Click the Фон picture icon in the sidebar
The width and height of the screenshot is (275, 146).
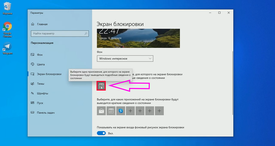point(32,55)
